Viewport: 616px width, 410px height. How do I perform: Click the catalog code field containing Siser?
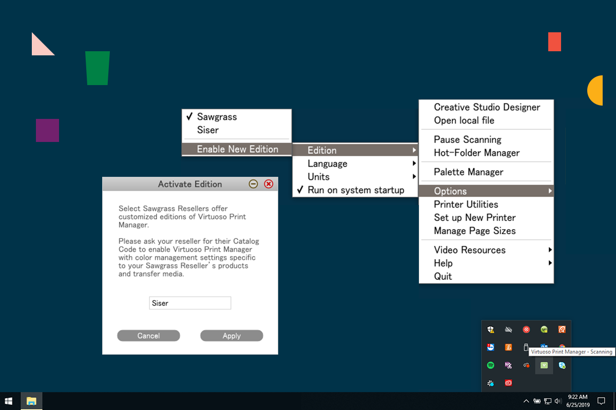tap(190, 303)
